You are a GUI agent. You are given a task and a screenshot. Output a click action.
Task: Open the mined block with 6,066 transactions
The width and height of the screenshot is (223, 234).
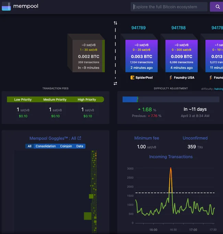pyautogui.click(x=181, y=56)
